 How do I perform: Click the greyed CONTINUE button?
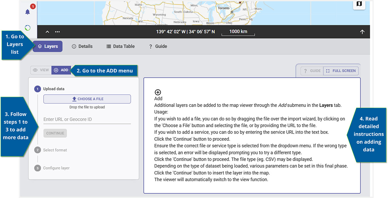click(x=55, y=133)
